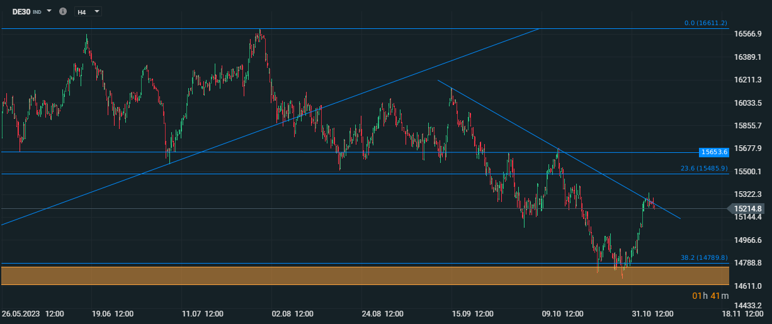This screenshot has width=772, height=324.
Task: Click the 18.11 12:00 date label
Action: click(744, 313)
